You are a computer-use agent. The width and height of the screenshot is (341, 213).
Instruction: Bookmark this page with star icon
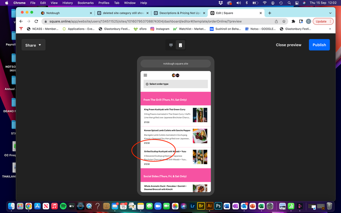coord(284,21)
